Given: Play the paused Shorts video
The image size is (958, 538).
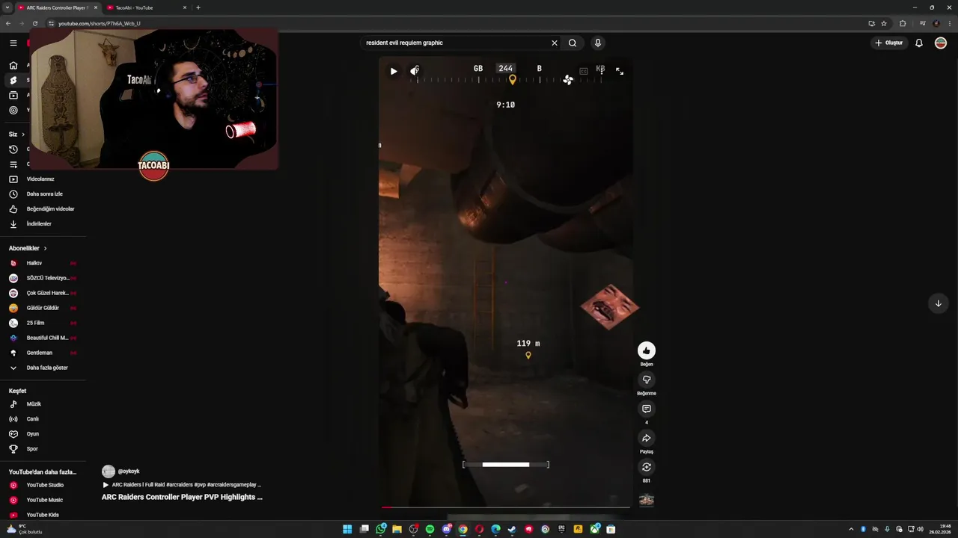Looking at the screenshot, I should (x=394, y=71).
